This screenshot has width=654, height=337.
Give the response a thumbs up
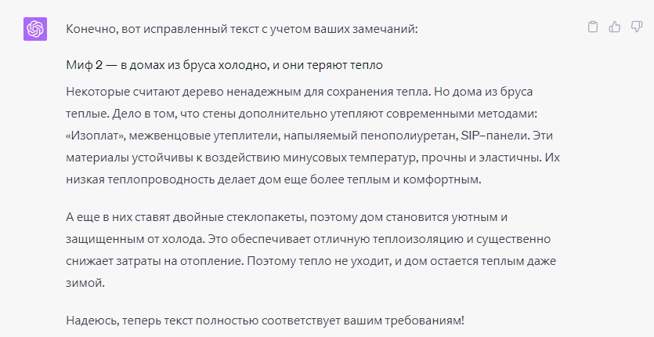[x=615, y=27]
